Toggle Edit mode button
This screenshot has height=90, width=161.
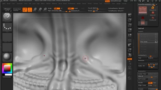click(x=25, y=9)
